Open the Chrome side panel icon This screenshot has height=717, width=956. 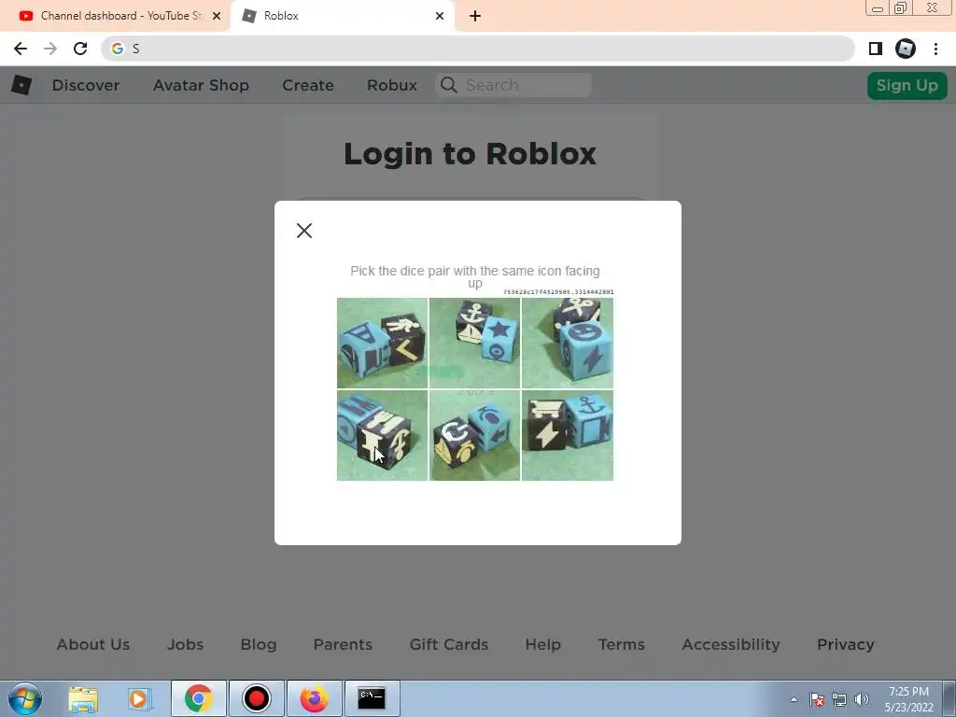[876, 49]
